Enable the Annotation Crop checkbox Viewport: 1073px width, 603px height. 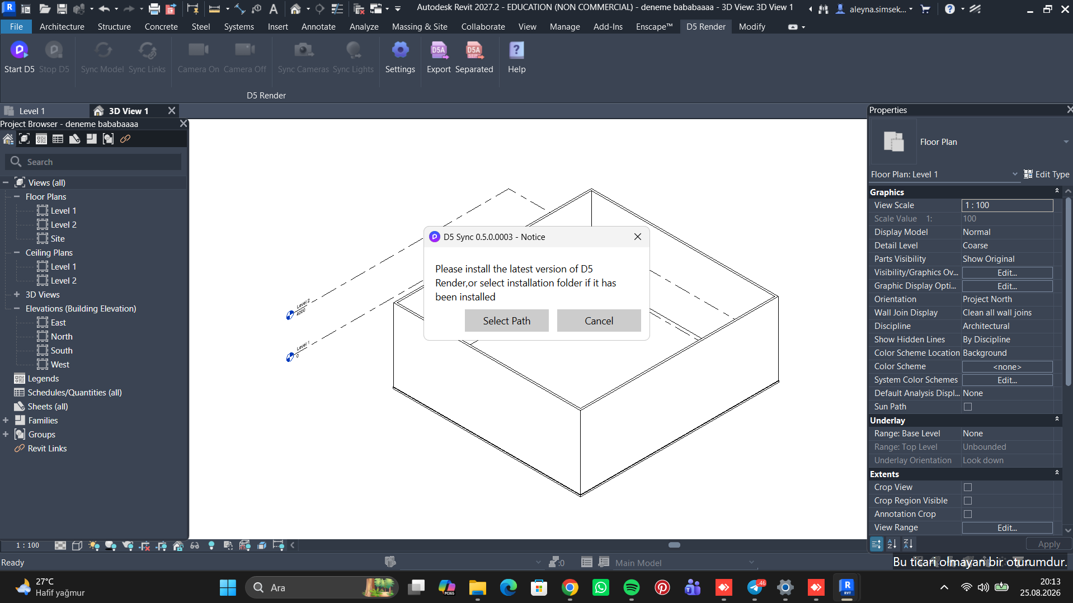[x=968, y=514]
